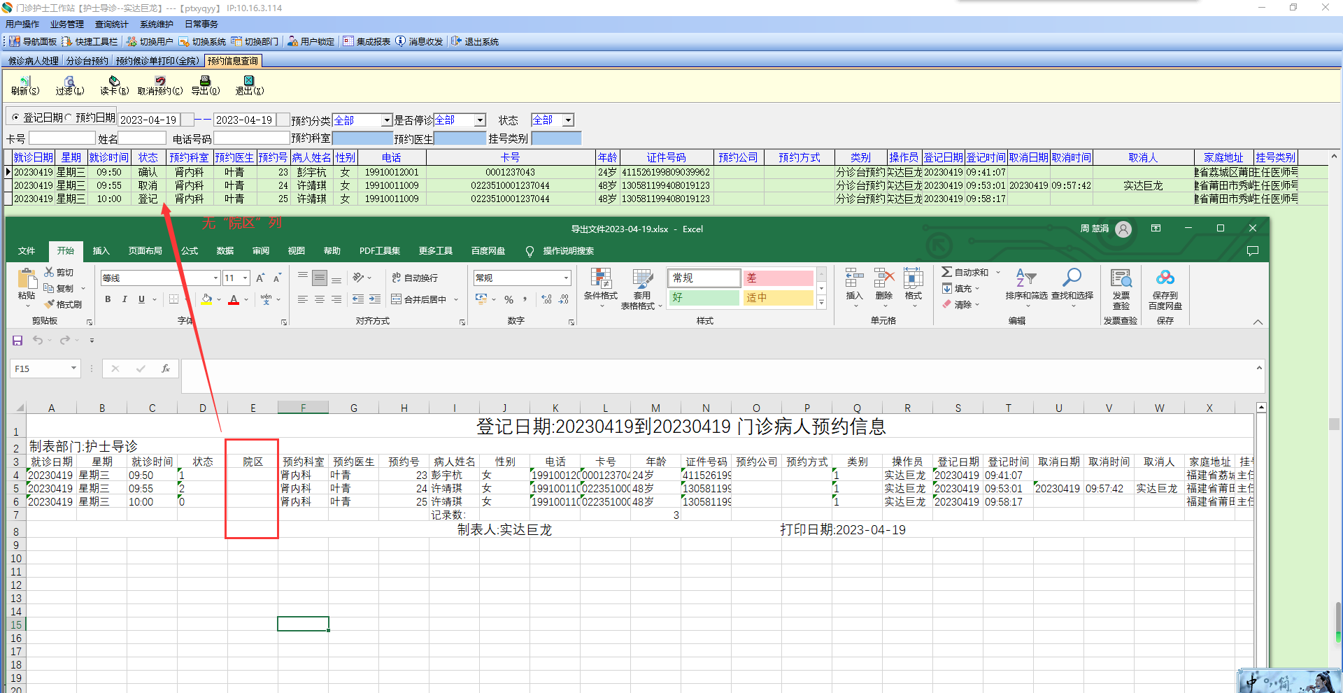1343x693 pixels.
Task: Click the 电话号码 input field
Action: (252, 138)
